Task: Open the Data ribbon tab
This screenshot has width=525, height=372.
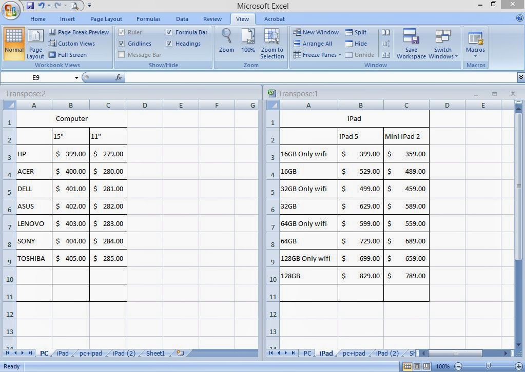Action: pos(182,19)
